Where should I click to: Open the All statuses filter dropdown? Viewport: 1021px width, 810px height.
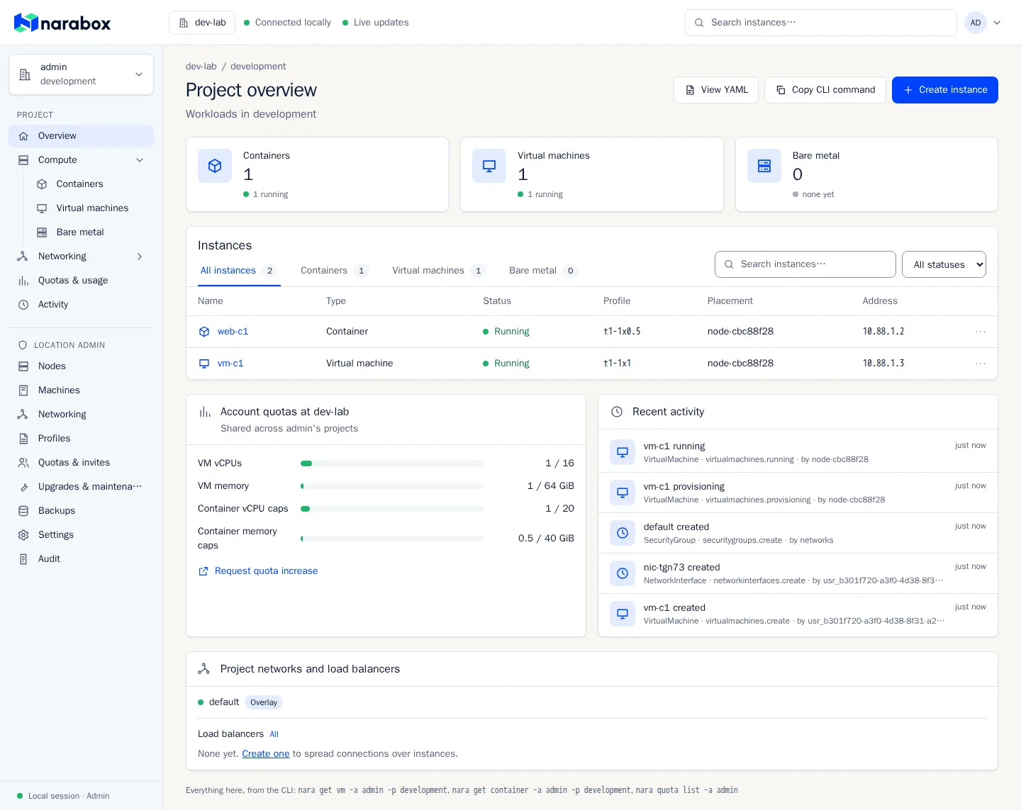tap(944, 264)
